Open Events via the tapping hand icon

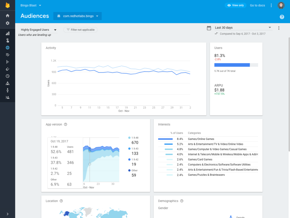(x=8, y=40)
